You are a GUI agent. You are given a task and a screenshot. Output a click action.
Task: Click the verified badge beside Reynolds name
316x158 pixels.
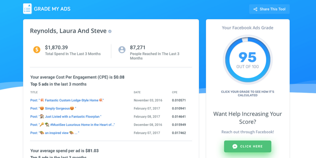click(110, 32)
